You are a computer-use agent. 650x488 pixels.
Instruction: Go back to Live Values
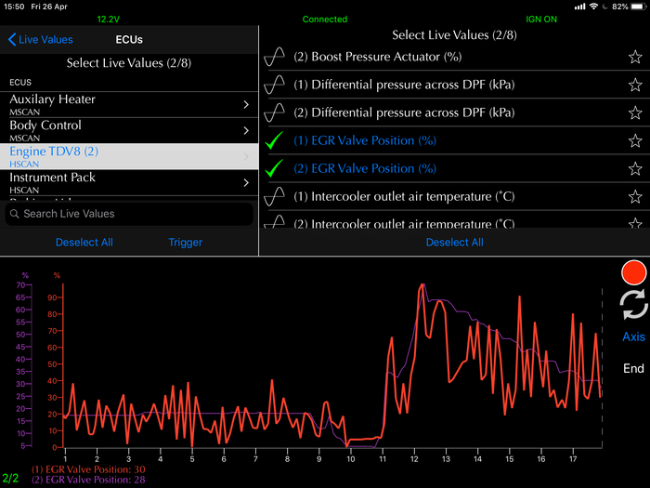40,39
